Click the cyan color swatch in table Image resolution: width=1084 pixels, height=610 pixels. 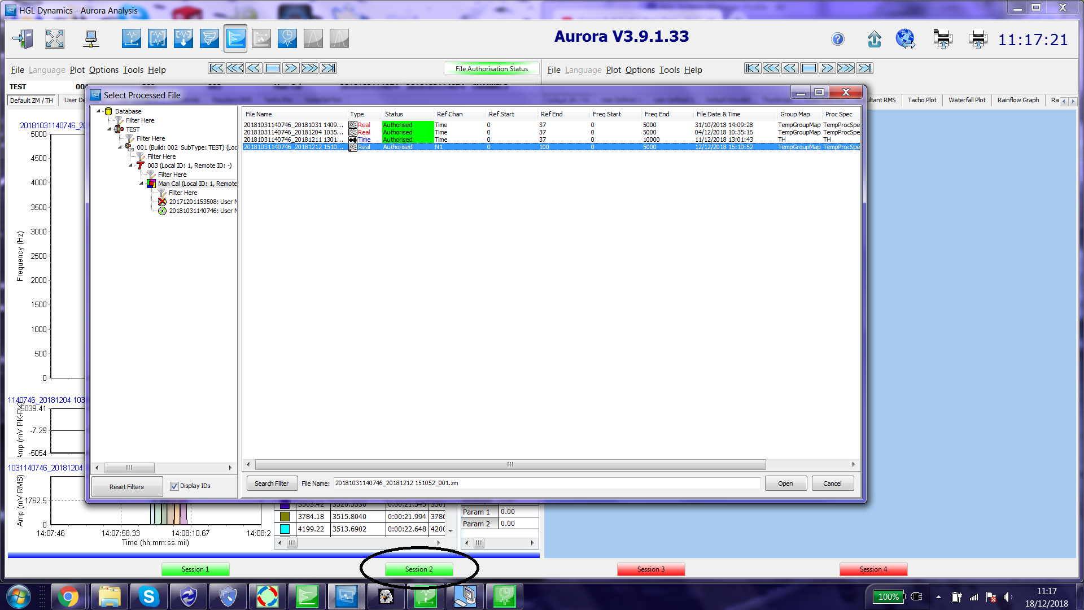[285, 529]
